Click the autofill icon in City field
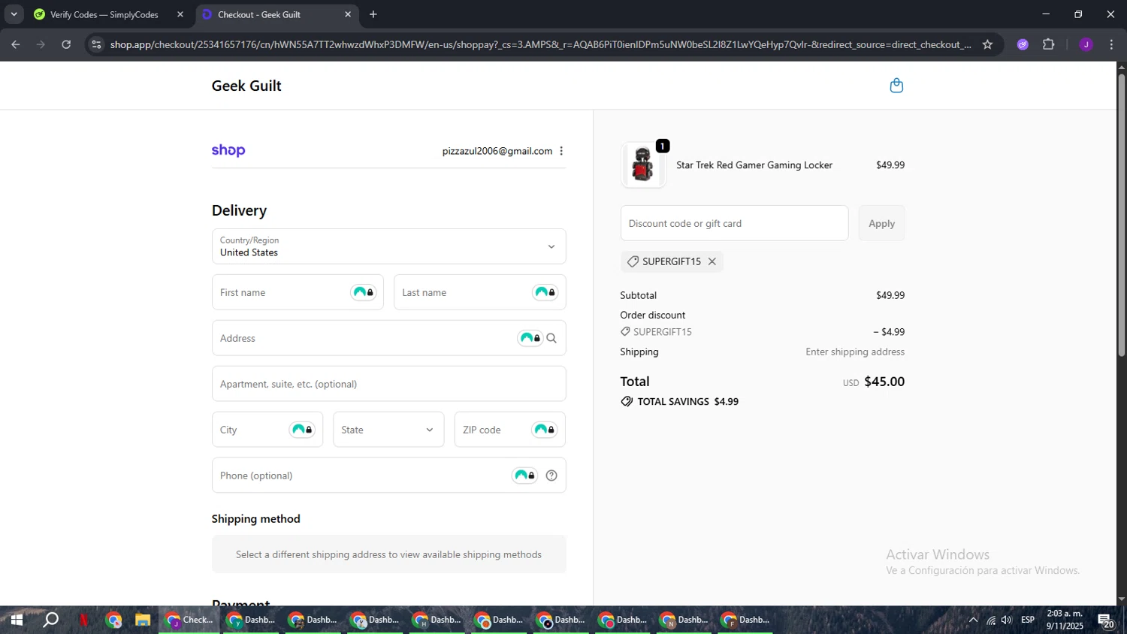The width and height of the screenshot is (1127, 634). 302,430
